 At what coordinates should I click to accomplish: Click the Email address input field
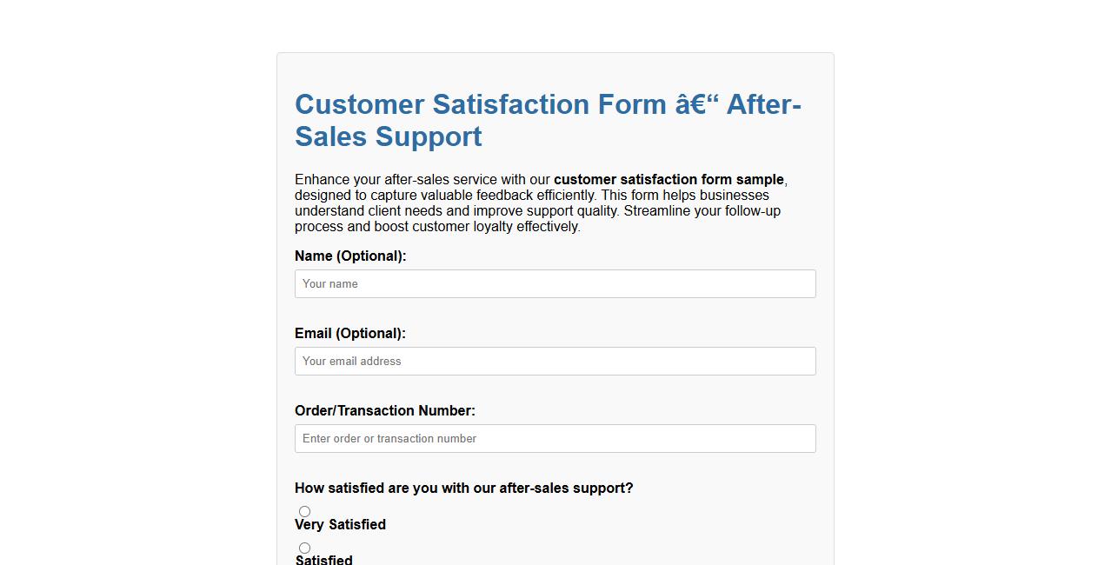[x=555, y=361]
